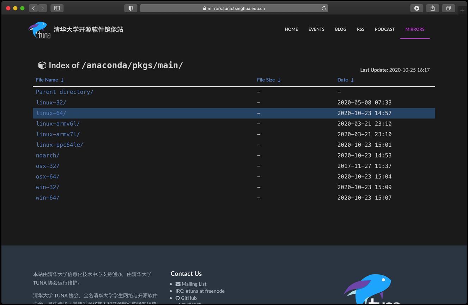
Task: Click the File Size column header
Action: click(x=266, y=80)
